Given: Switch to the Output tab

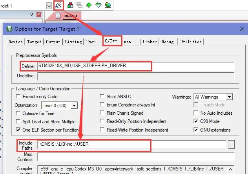Looking at the screenshot, I should 53,42.
